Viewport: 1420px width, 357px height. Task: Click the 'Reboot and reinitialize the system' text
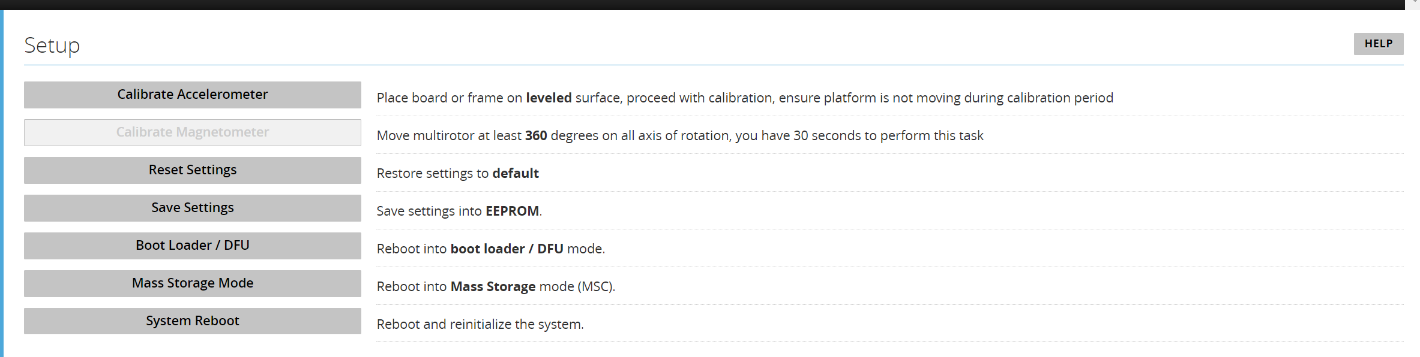(480, 324)
